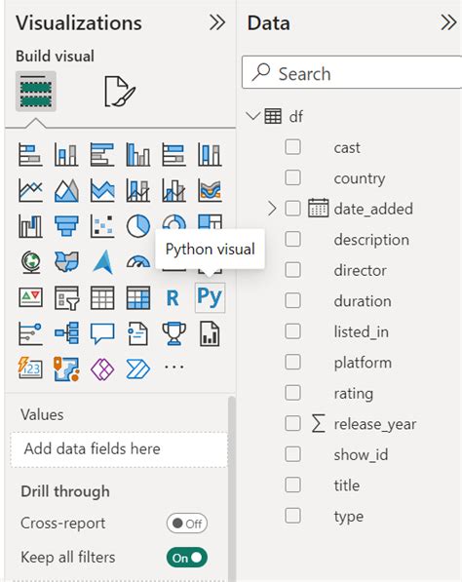Viewport: 462px width, 582px height.
Task: Switch to Format visual paintbrush tab
Action: click(x=120, y=92)
